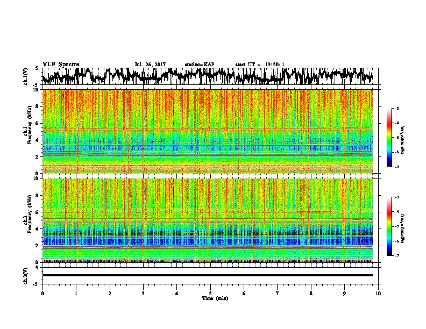Click inside the ch.1 spectrogram plot
426x329 pixels.
pos(208,131)
